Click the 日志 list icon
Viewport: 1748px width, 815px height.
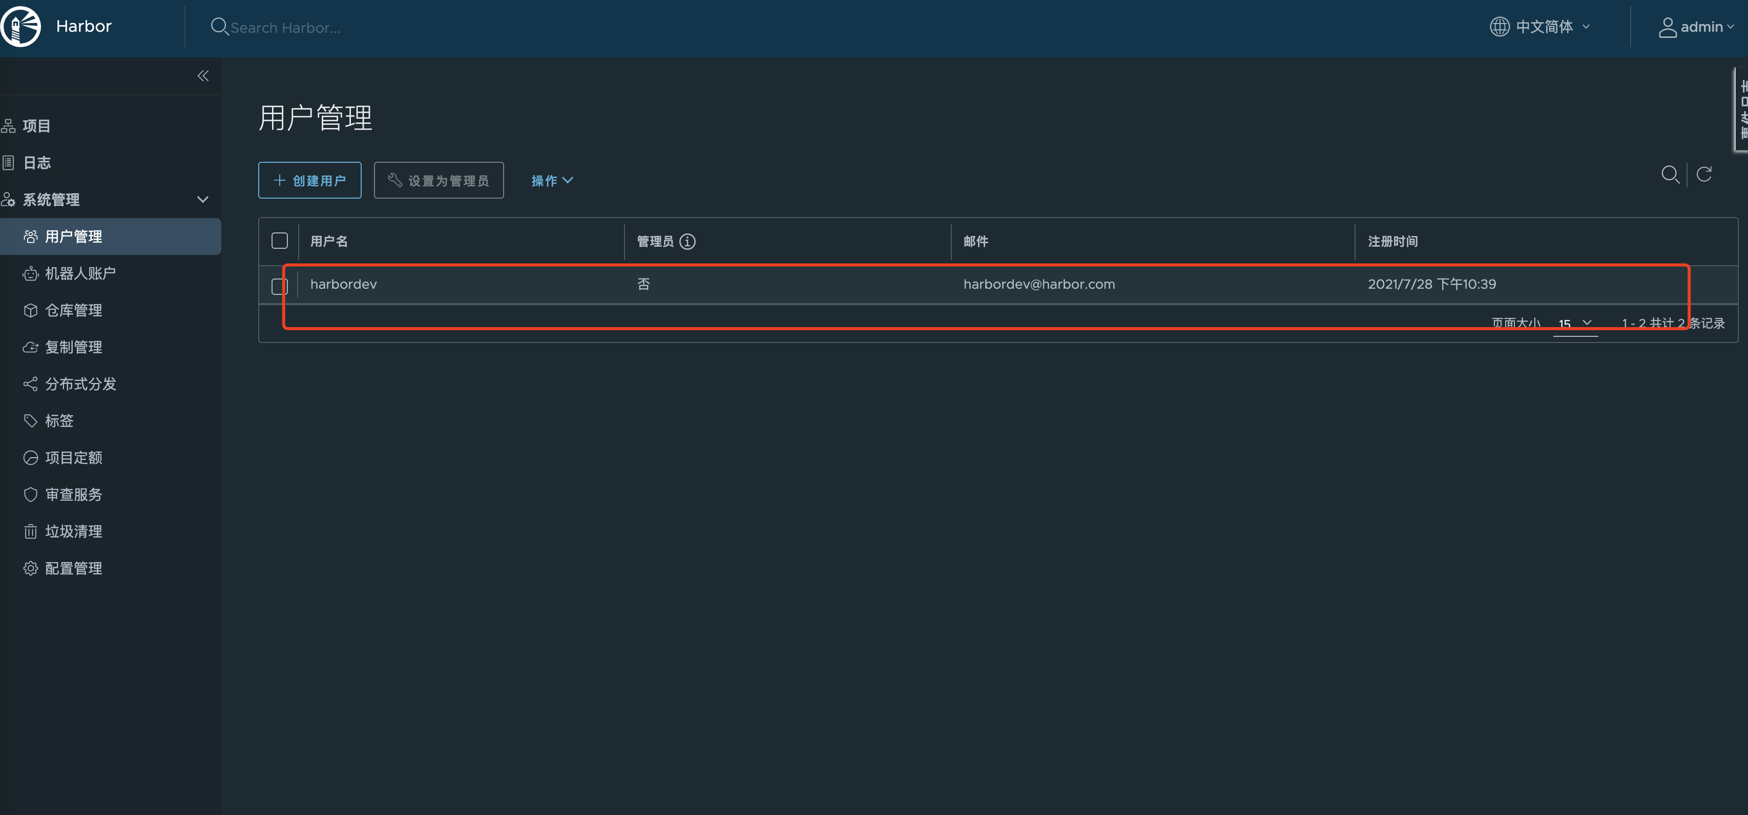click(8, 163)
